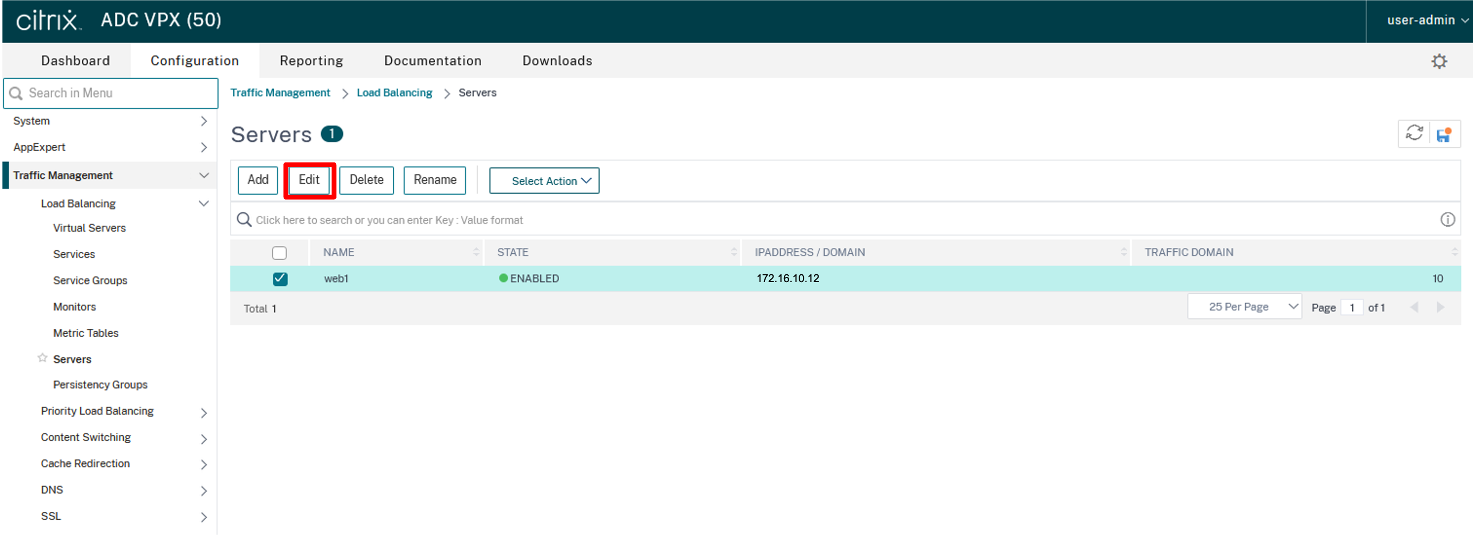Click the magnifier icon in table search

click(x=244, y=220)
